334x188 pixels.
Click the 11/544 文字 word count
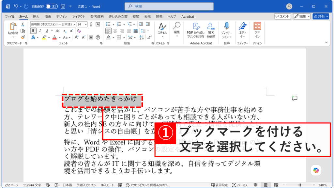click(x=32, y=185)
